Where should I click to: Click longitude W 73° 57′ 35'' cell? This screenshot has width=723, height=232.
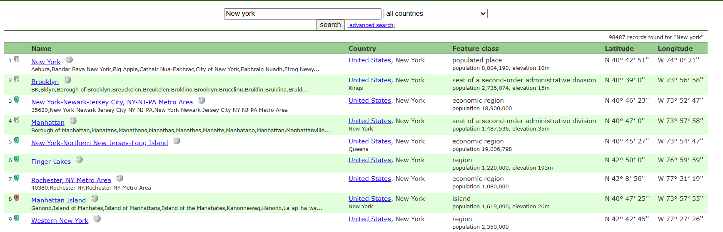tap(680, 199)
